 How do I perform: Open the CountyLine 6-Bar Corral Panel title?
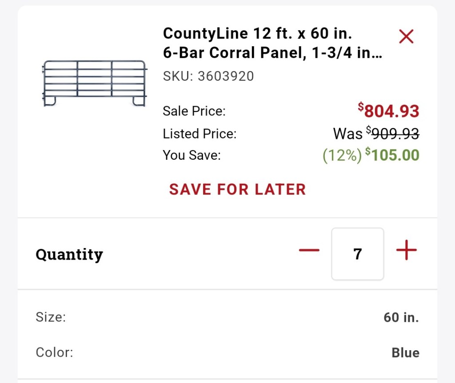pos(272,43)
